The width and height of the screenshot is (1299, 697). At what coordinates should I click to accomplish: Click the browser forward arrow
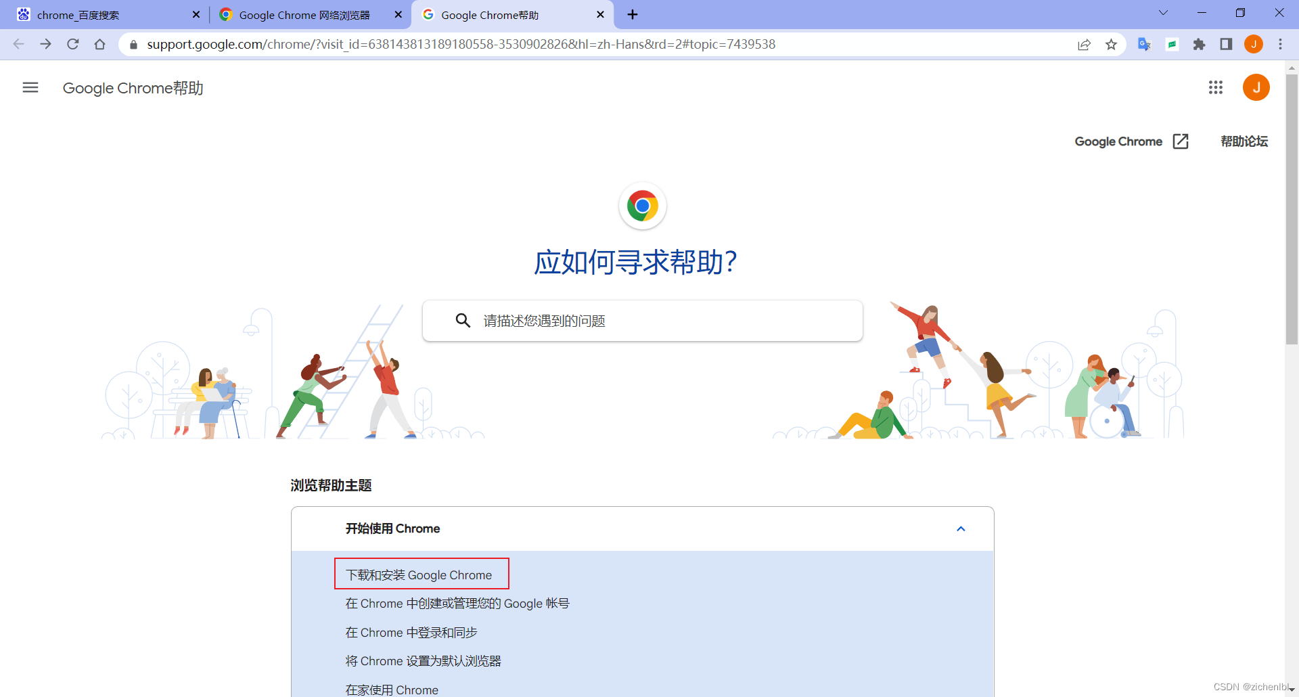point(45,44)
